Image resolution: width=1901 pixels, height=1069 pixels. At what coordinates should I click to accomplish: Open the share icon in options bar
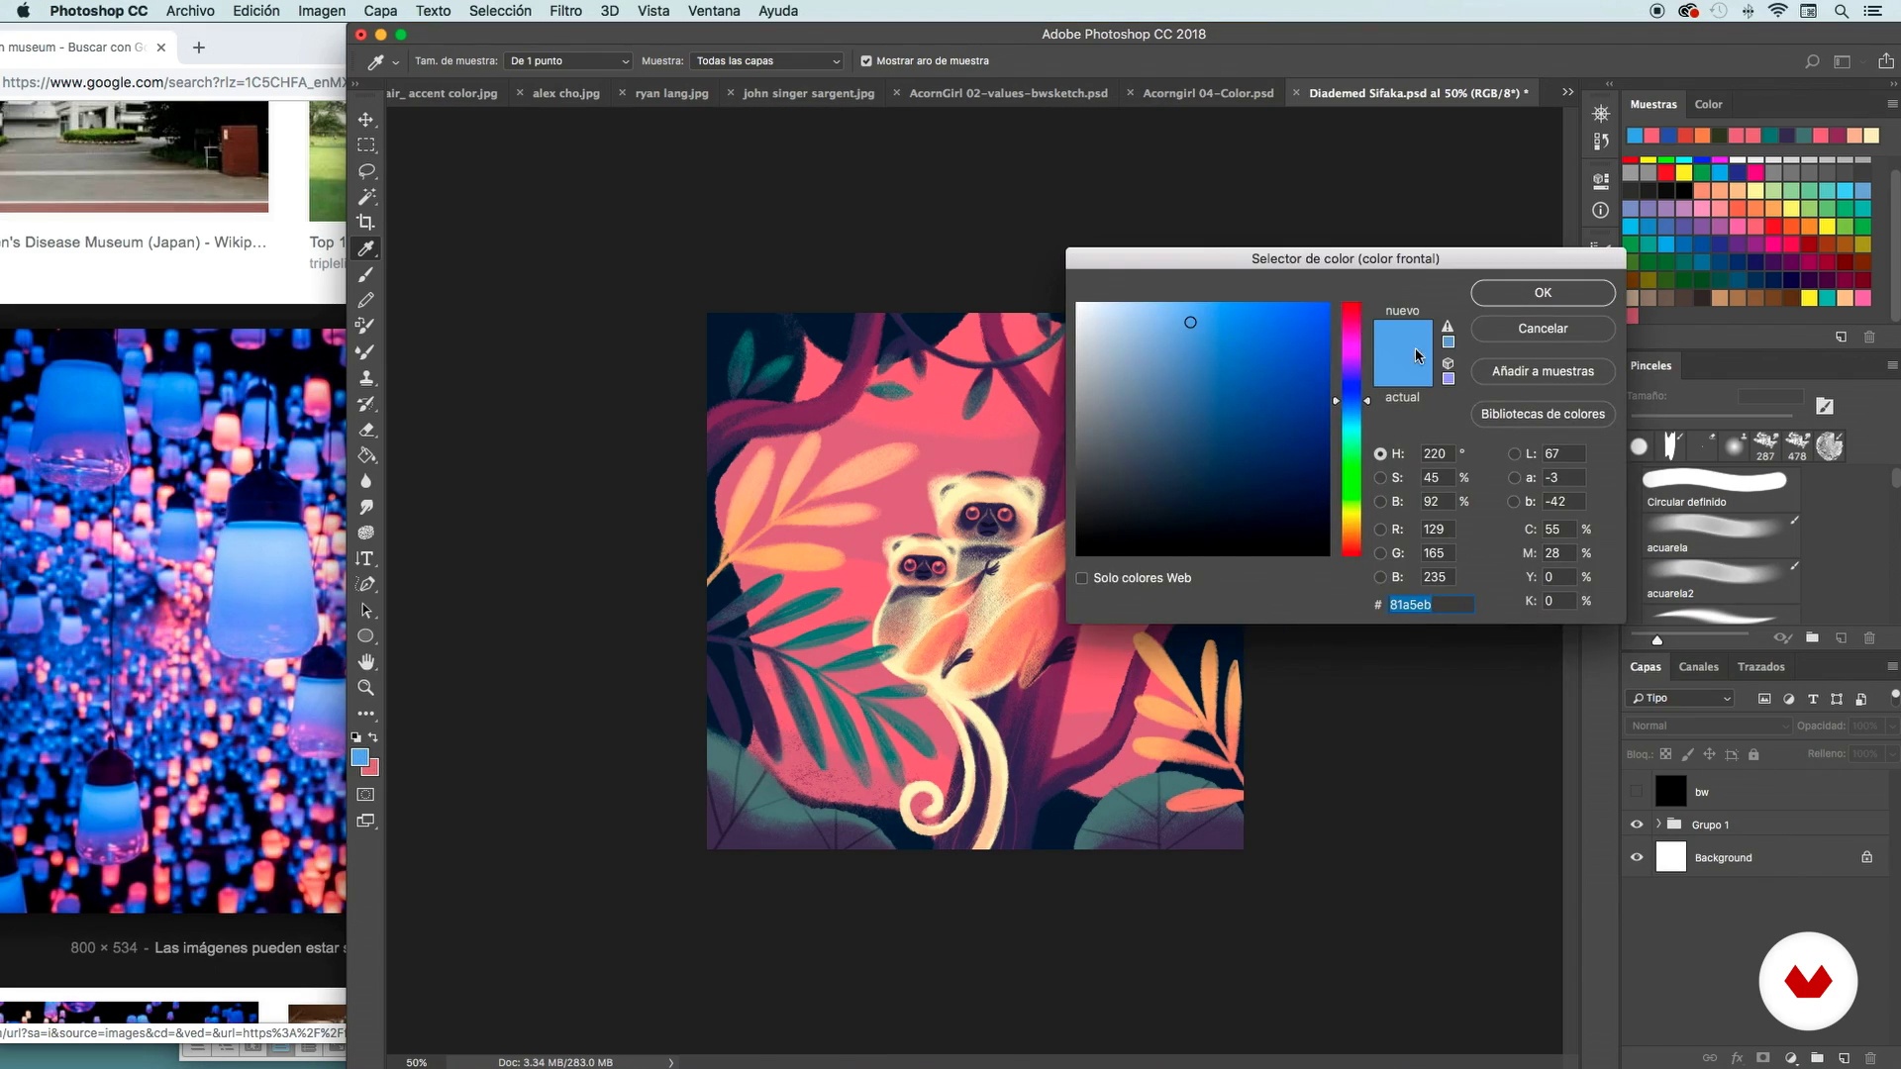coord(1885,61)
